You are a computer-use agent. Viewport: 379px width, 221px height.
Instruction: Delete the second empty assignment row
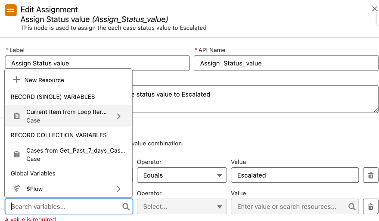click(370, 207)
